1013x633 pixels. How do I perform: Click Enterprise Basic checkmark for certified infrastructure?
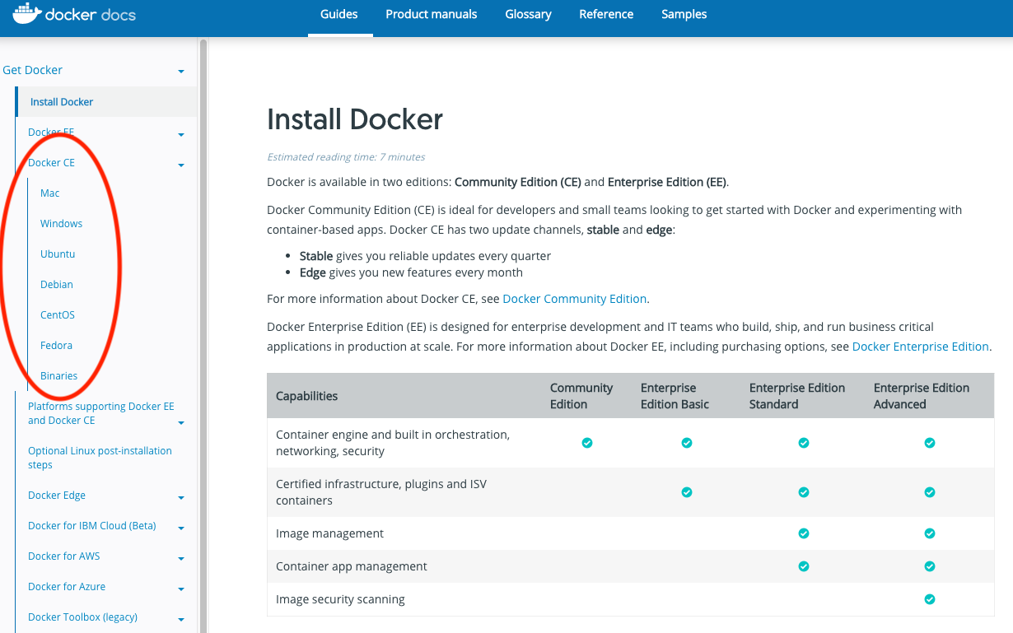click(687, 492)
